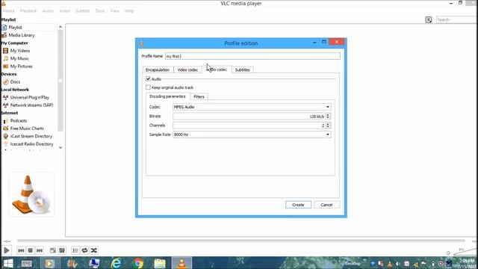Open the Sample Rate dropdown
Screen dimensions: 478x269
(x=252, y=134)
